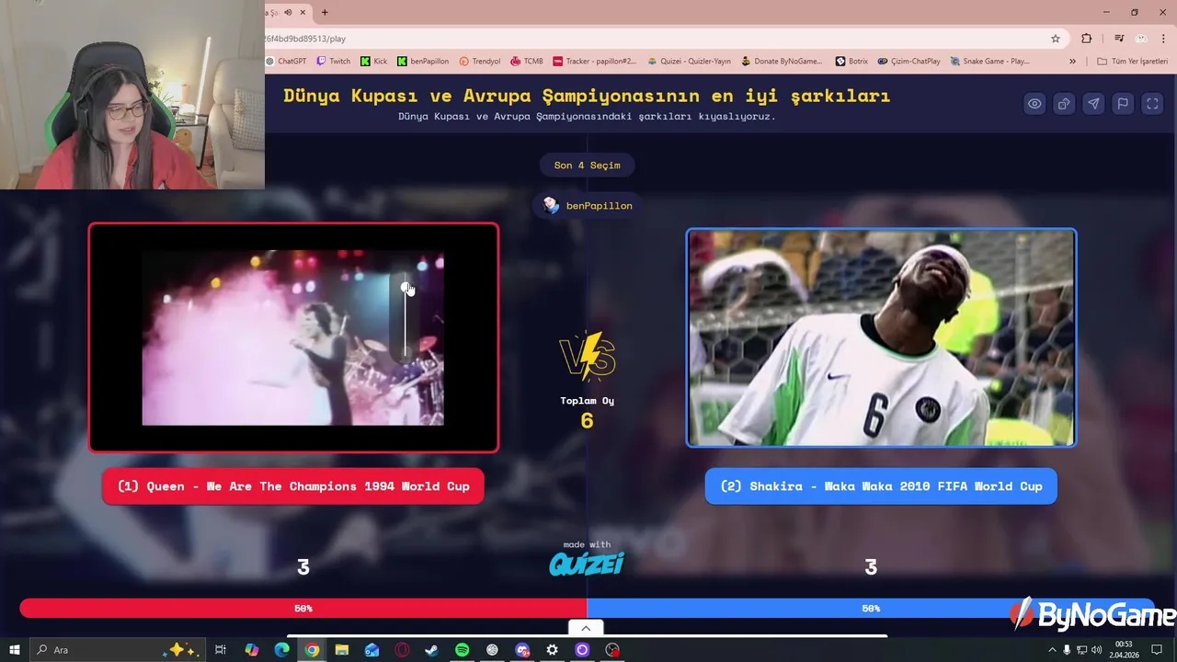The width and height of the screenshot is (1177, 662).
Task: Mute the tab via the speaker icon
Action: [x=288, y=12]
